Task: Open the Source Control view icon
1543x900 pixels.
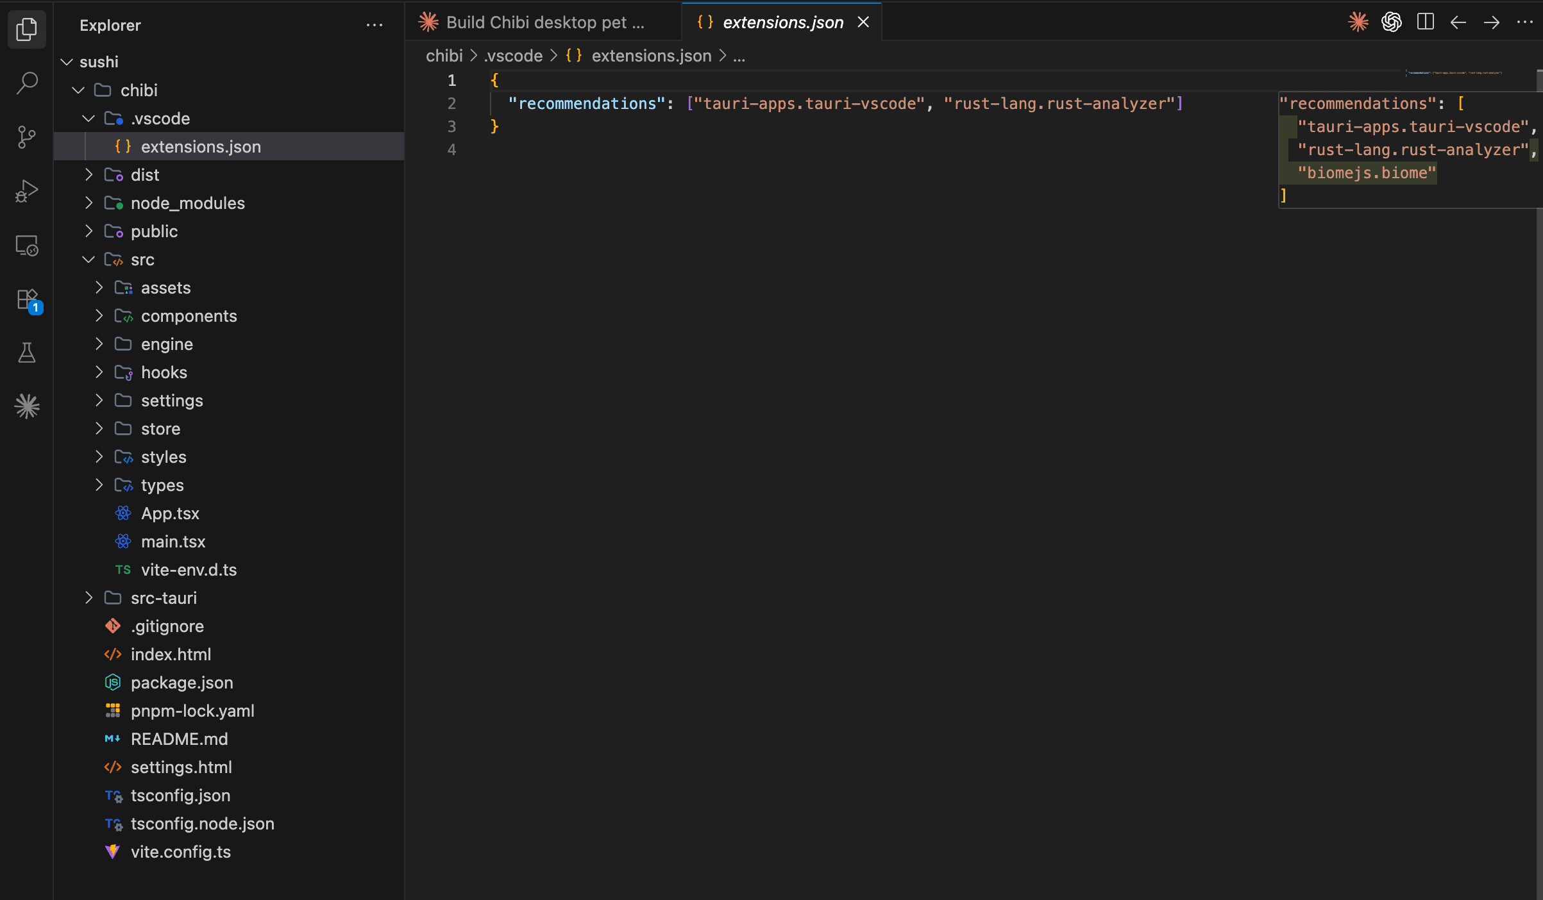Action: click(x=26, y=137)
